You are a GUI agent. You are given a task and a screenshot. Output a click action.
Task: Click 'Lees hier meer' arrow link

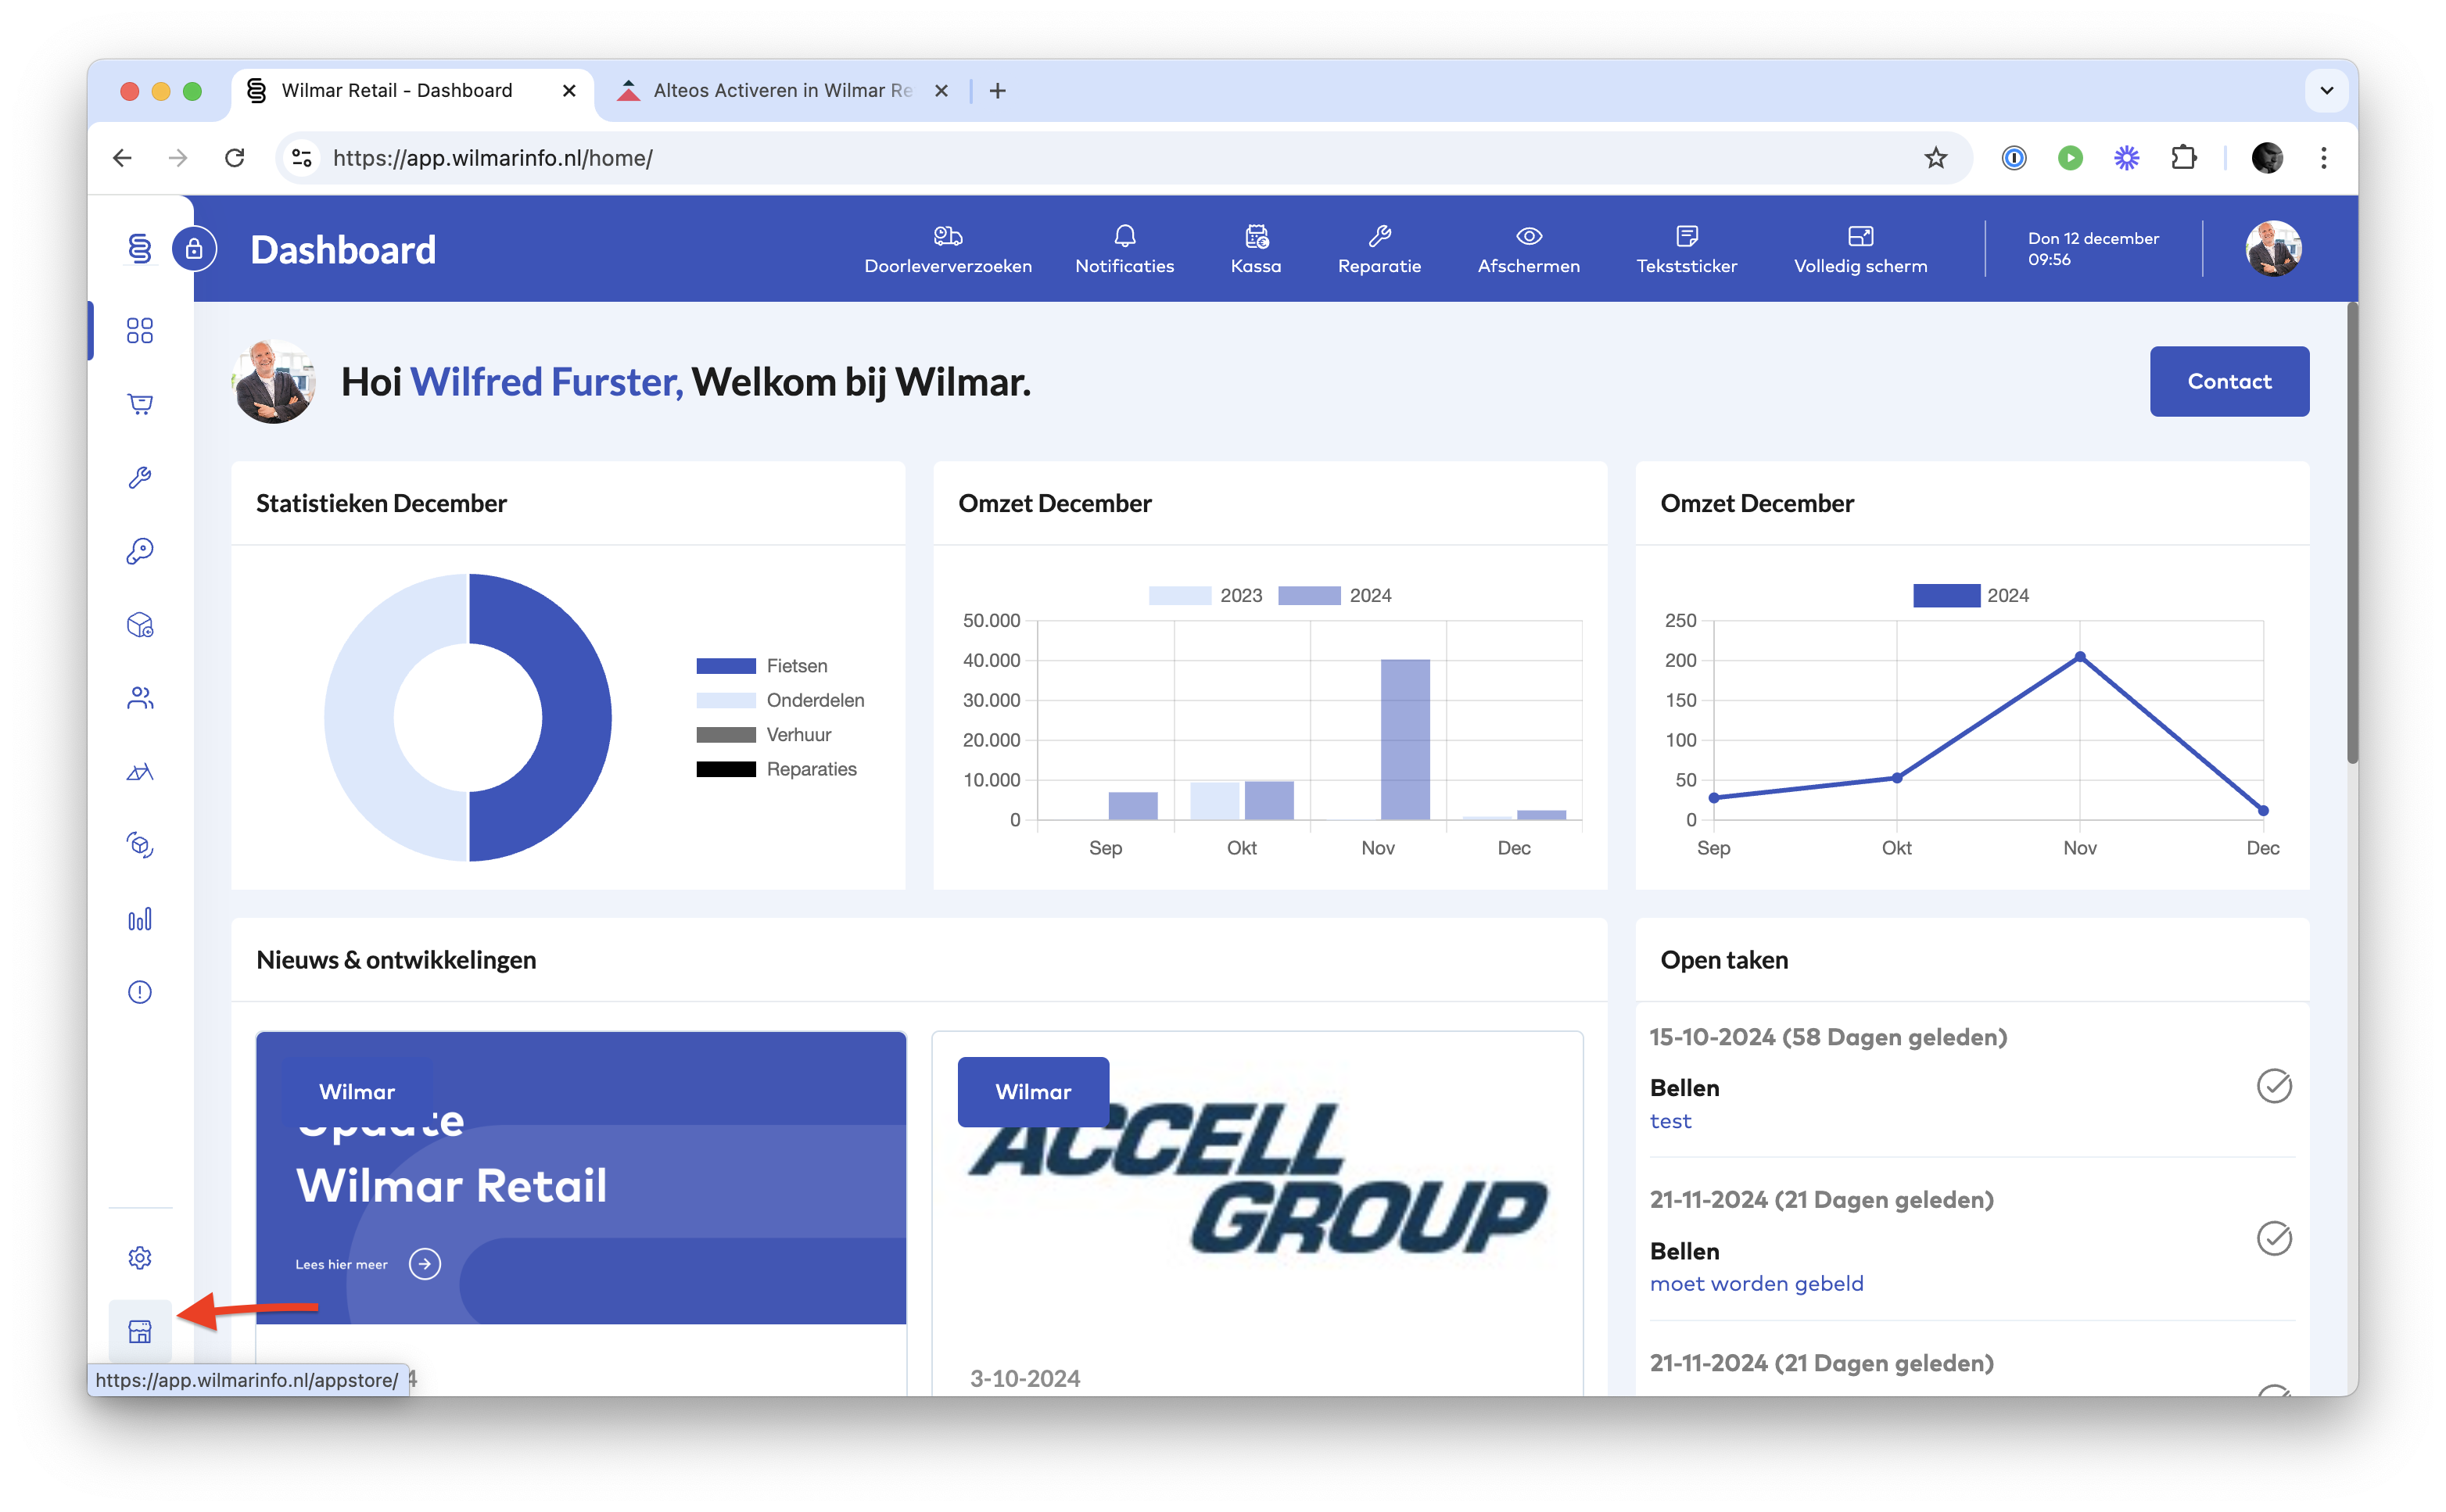point(425,1264)
